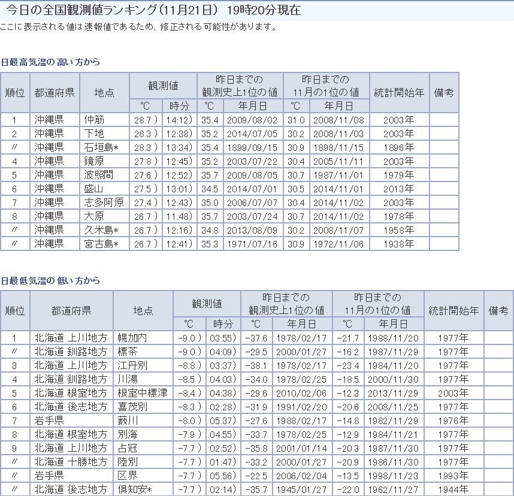Click the date 2001/01/14 in 占冠 row

(x=301, y=448)
